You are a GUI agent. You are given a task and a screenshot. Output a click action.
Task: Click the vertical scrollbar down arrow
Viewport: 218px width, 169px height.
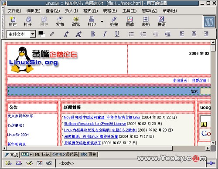(213, 143)
